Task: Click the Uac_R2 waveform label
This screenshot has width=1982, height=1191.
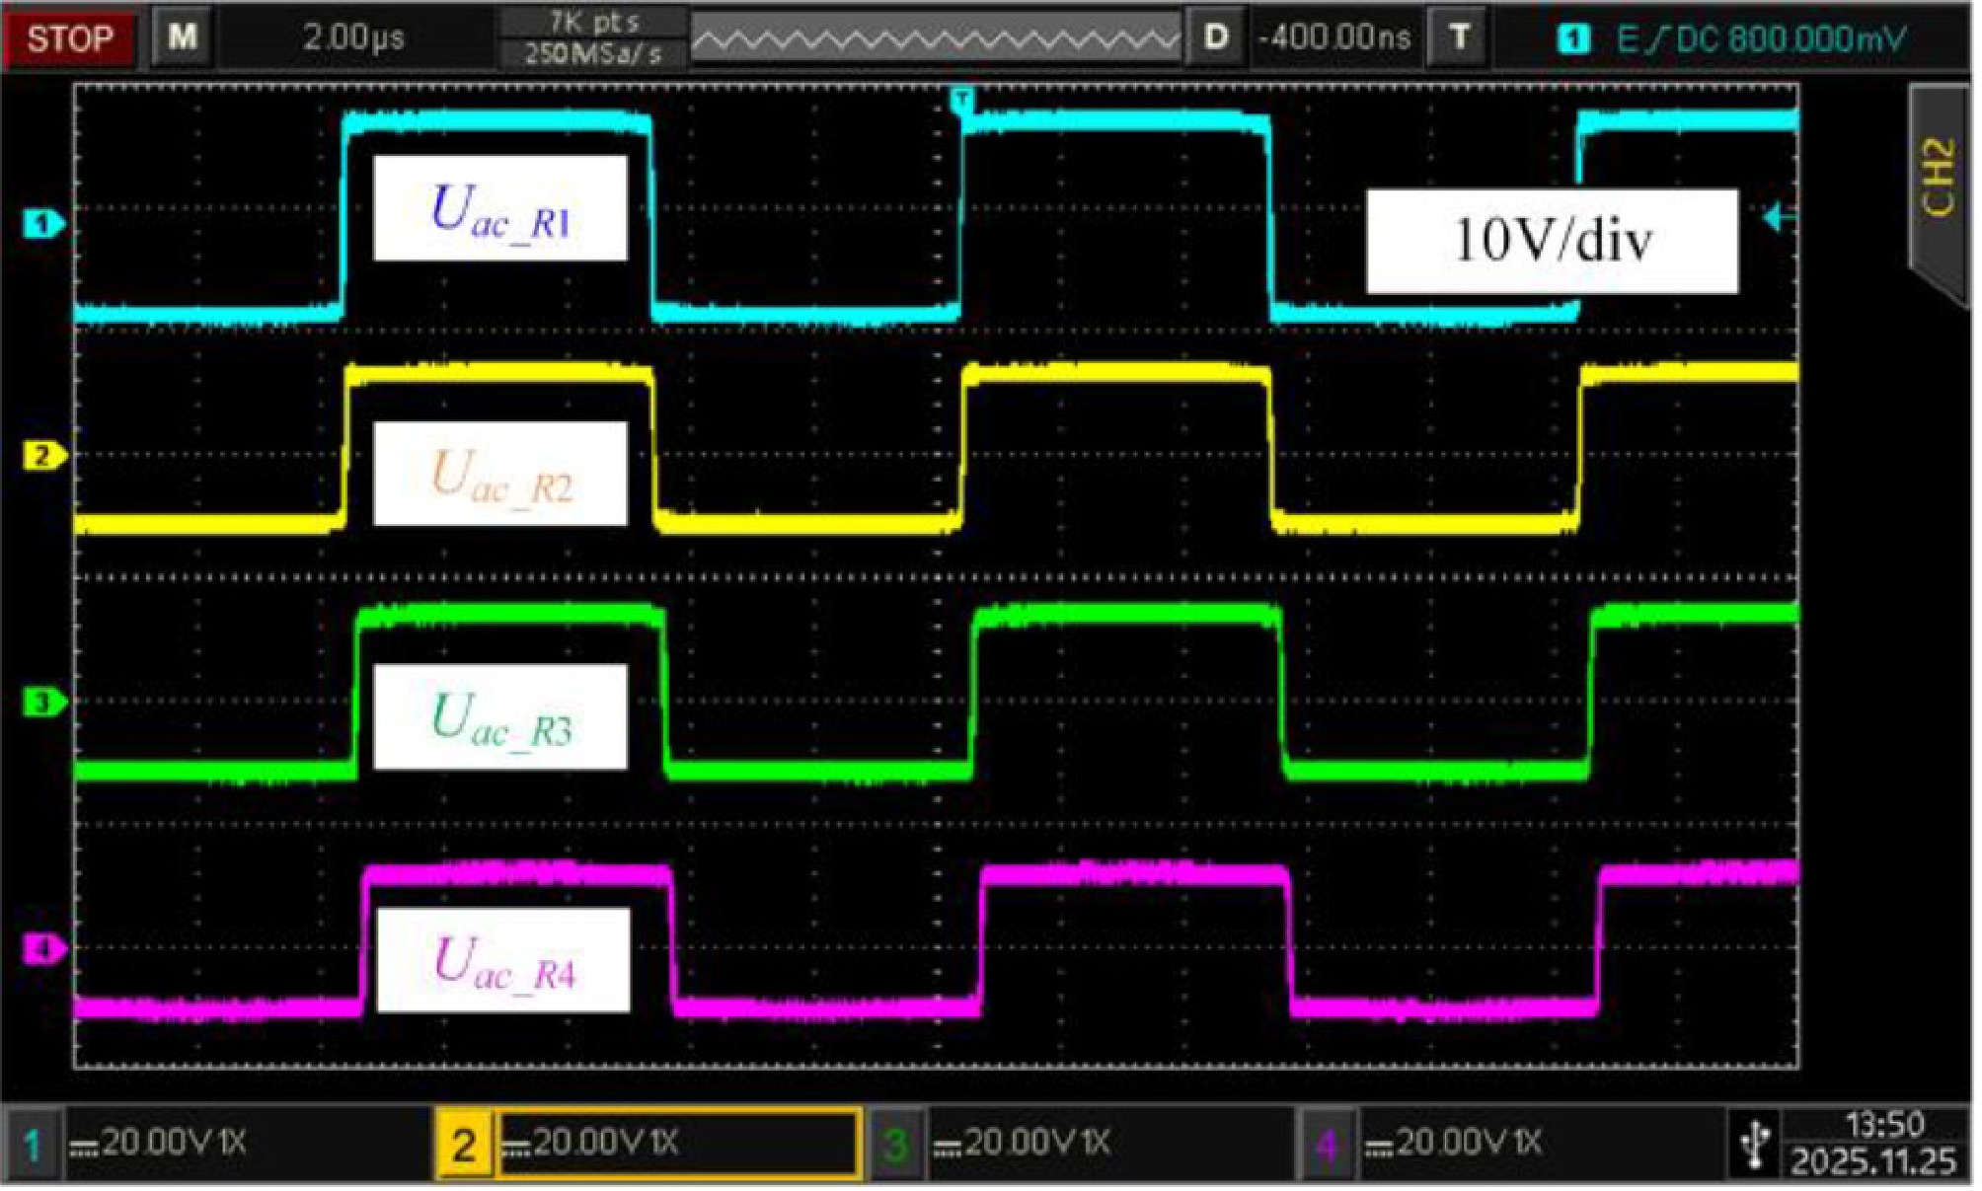Action: pos(500,474)
